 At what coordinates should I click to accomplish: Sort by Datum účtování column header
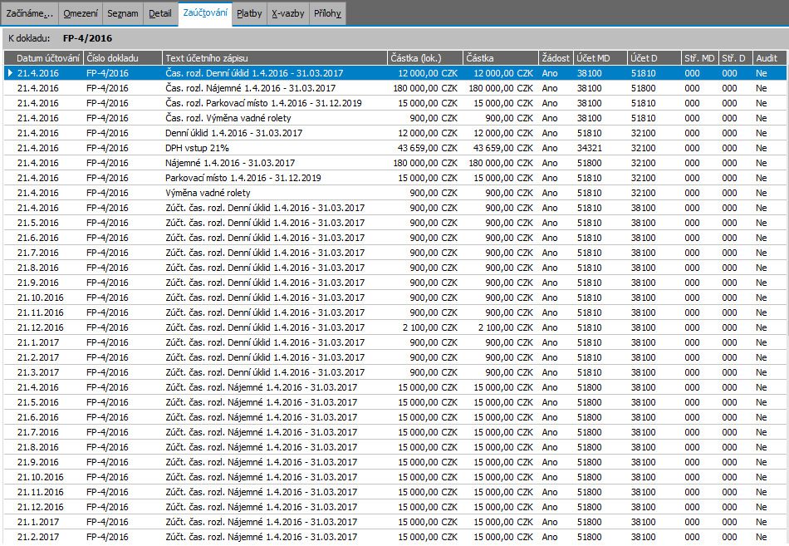point(48,58)
